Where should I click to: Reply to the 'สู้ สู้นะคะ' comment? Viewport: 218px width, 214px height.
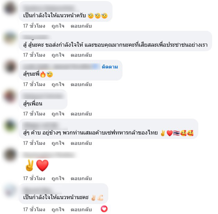pyautogui.click(x=81, y=55)
